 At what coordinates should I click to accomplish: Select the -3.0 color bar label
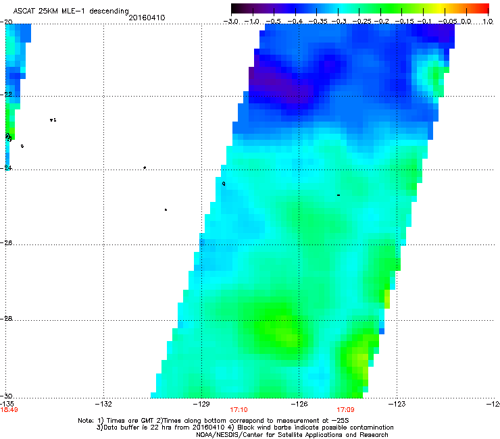click(x=231, y=22)
